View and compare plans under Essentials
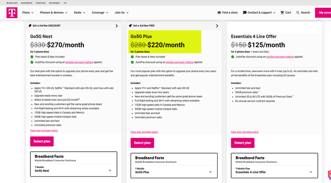The width and height of the screenshot is (331, 183). (244, 132)
